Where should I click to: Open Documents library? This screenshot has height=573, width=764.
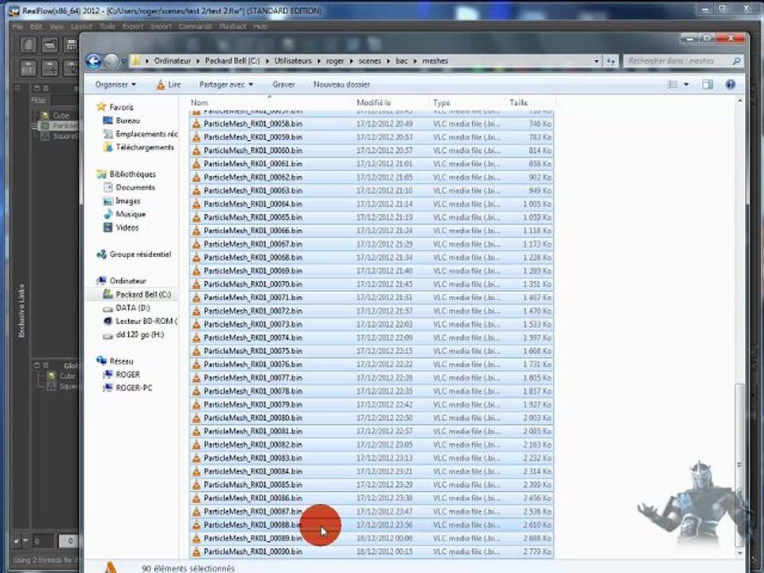pyautogui.click(x=135, y=187)
